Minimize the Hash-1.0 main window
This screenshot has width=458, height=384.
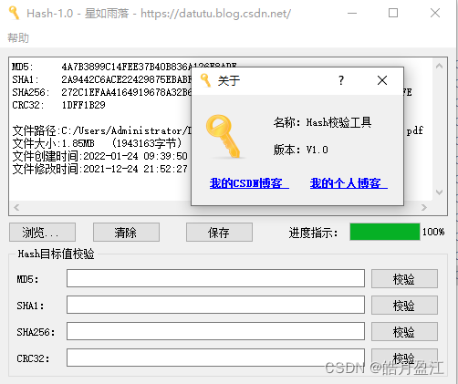[x=352, y=13]
